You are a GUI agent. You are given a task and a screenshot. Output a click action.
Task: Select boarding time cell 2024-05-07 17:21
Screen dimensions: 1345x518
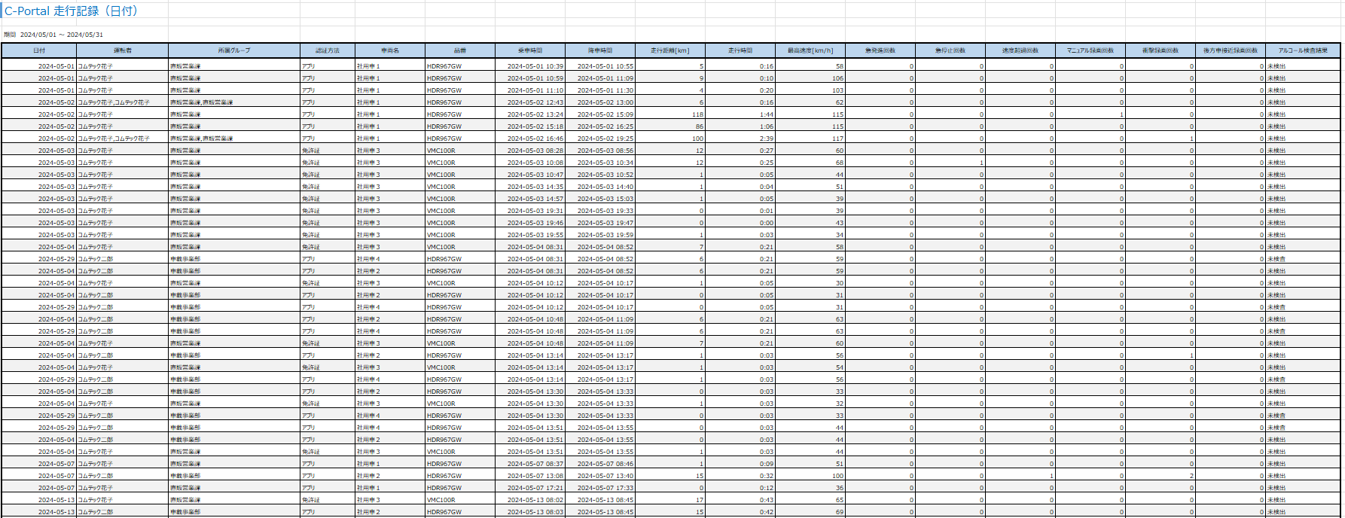point(530,488)
